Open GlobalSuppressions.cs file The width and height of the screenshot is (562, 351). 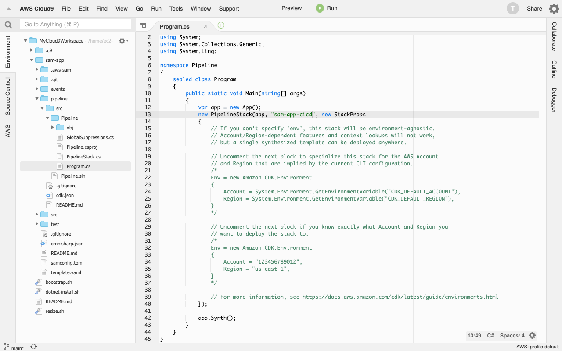[90, 137]
